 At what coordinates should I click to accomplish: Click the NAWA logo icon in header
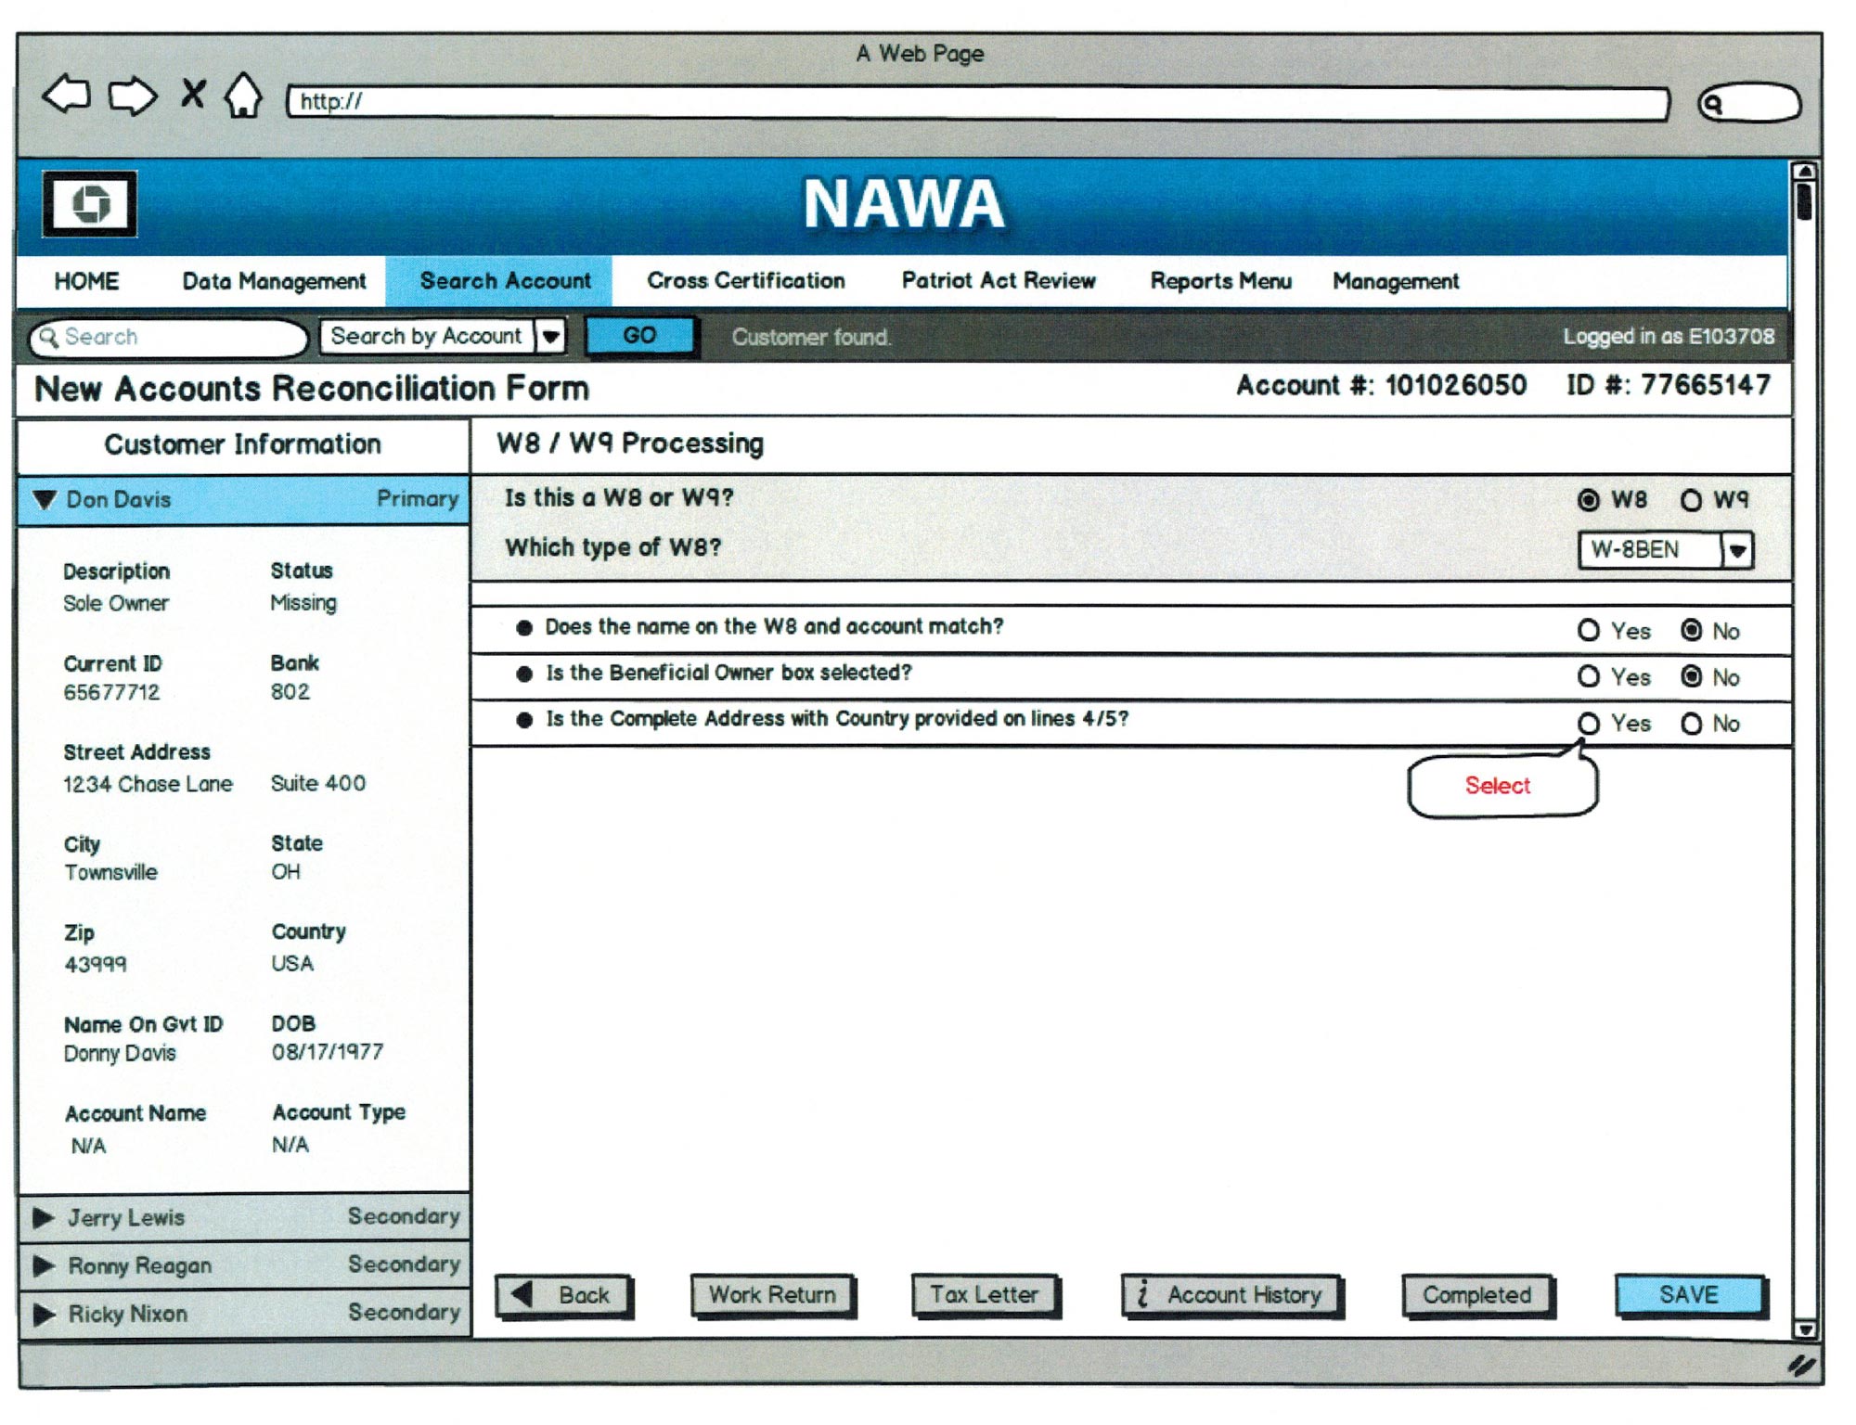90,203
